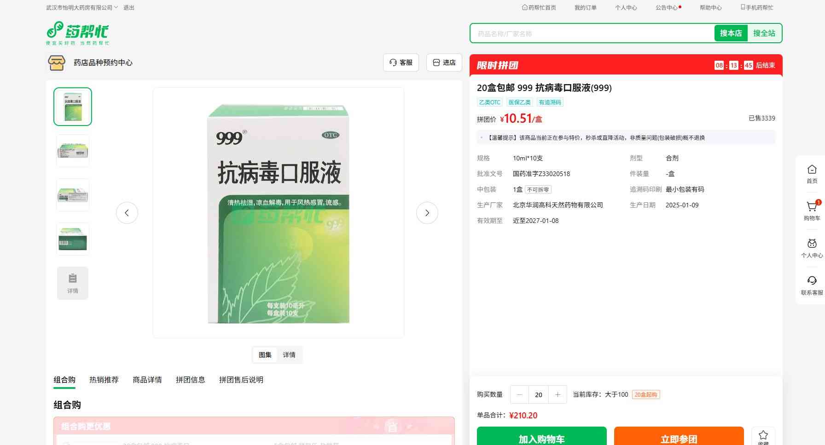The image size is (825, 445).
Task: Show the previous product image
Action: point(127,213)
